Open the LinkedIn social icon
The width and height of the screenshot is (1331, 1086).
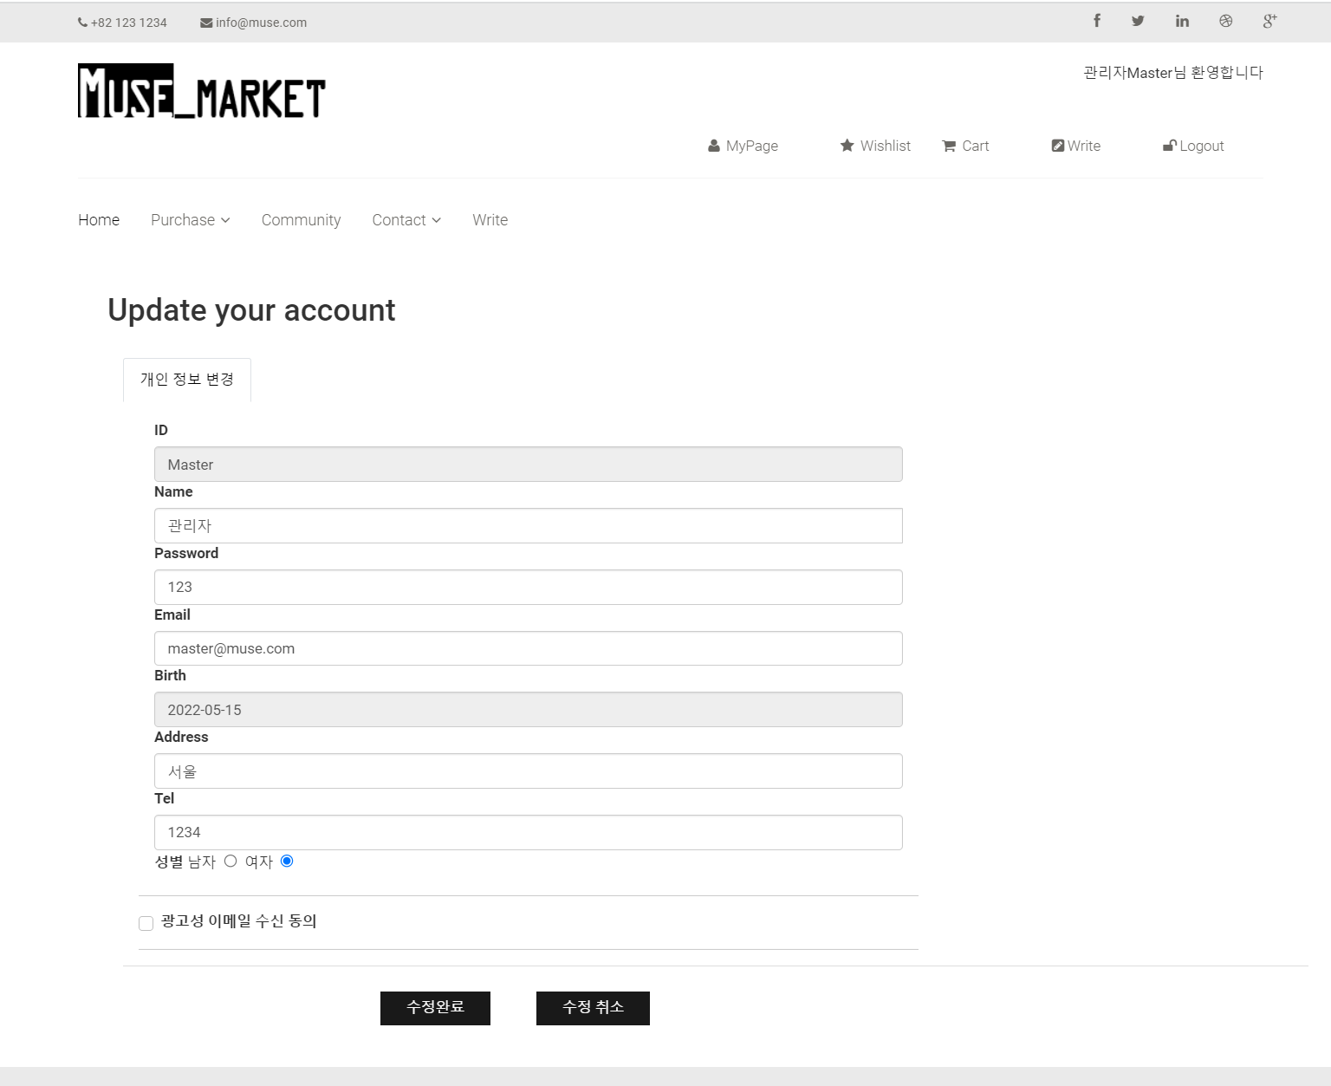click(1182, 20)
